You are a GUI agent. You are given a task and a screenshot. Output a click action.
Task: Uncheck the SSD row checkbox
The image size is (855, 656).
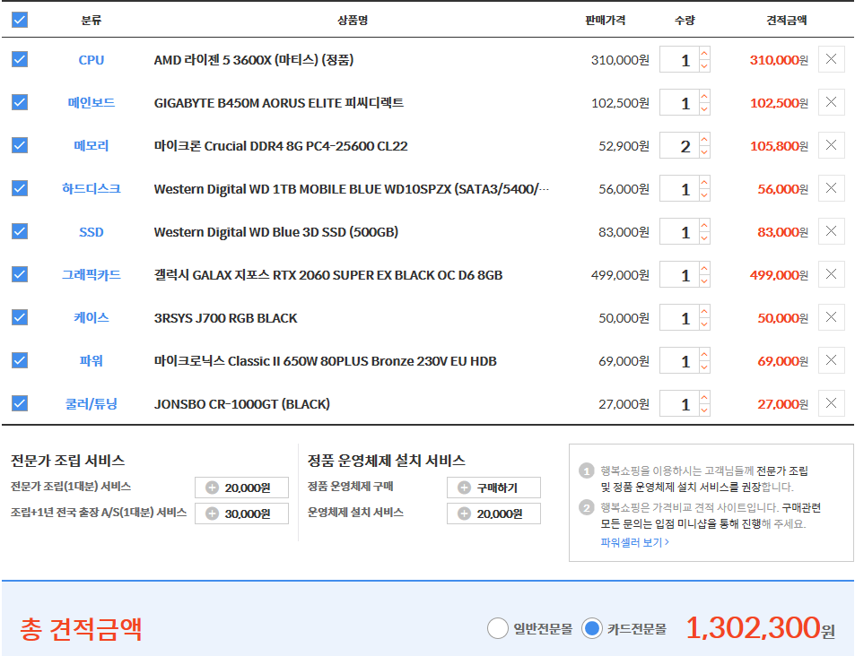(20, 231)
